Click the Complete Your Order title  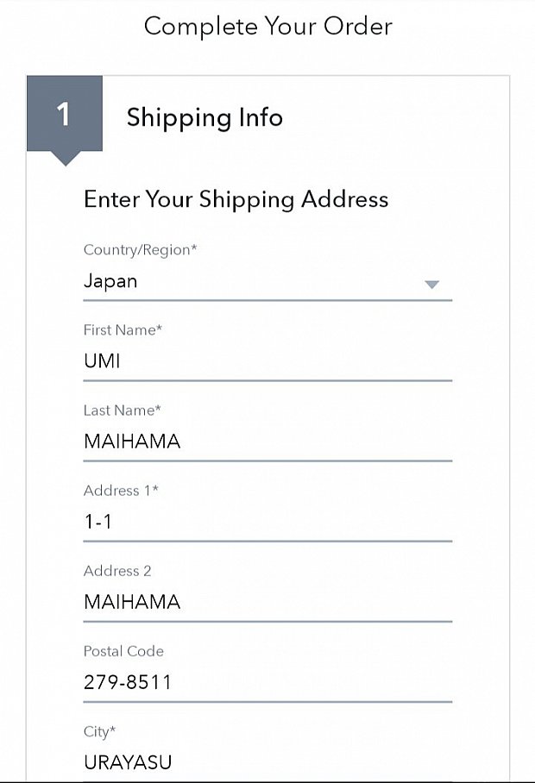267,27
